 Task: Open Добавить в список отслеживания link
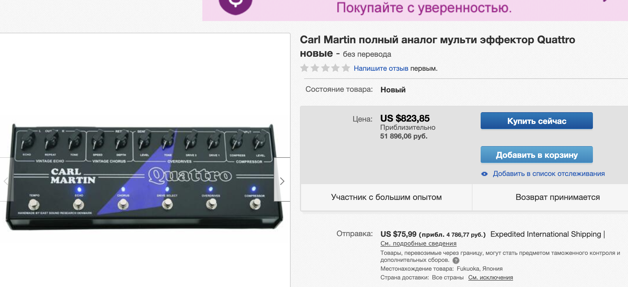point(548,174)
